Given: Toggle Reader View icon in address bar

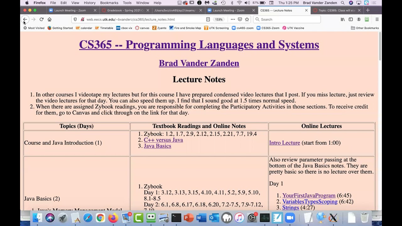Looking at the screenshot, I should [208, 19].
